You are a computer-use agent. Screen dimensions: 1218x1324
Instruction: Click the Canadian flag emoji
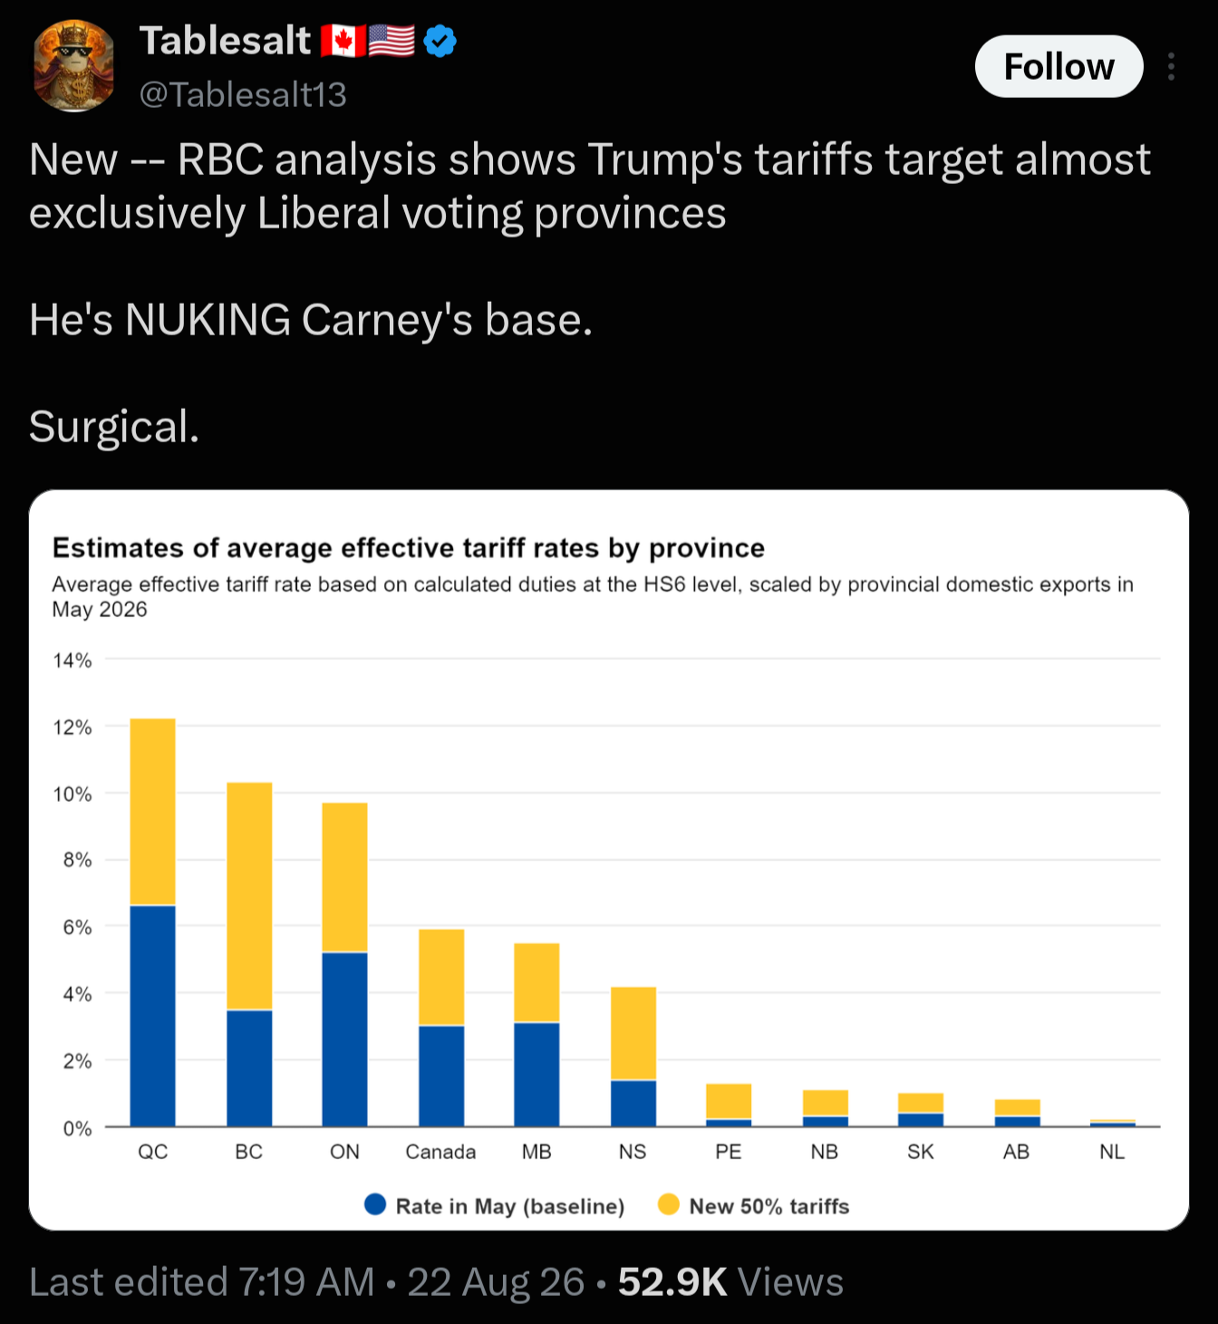343,41
